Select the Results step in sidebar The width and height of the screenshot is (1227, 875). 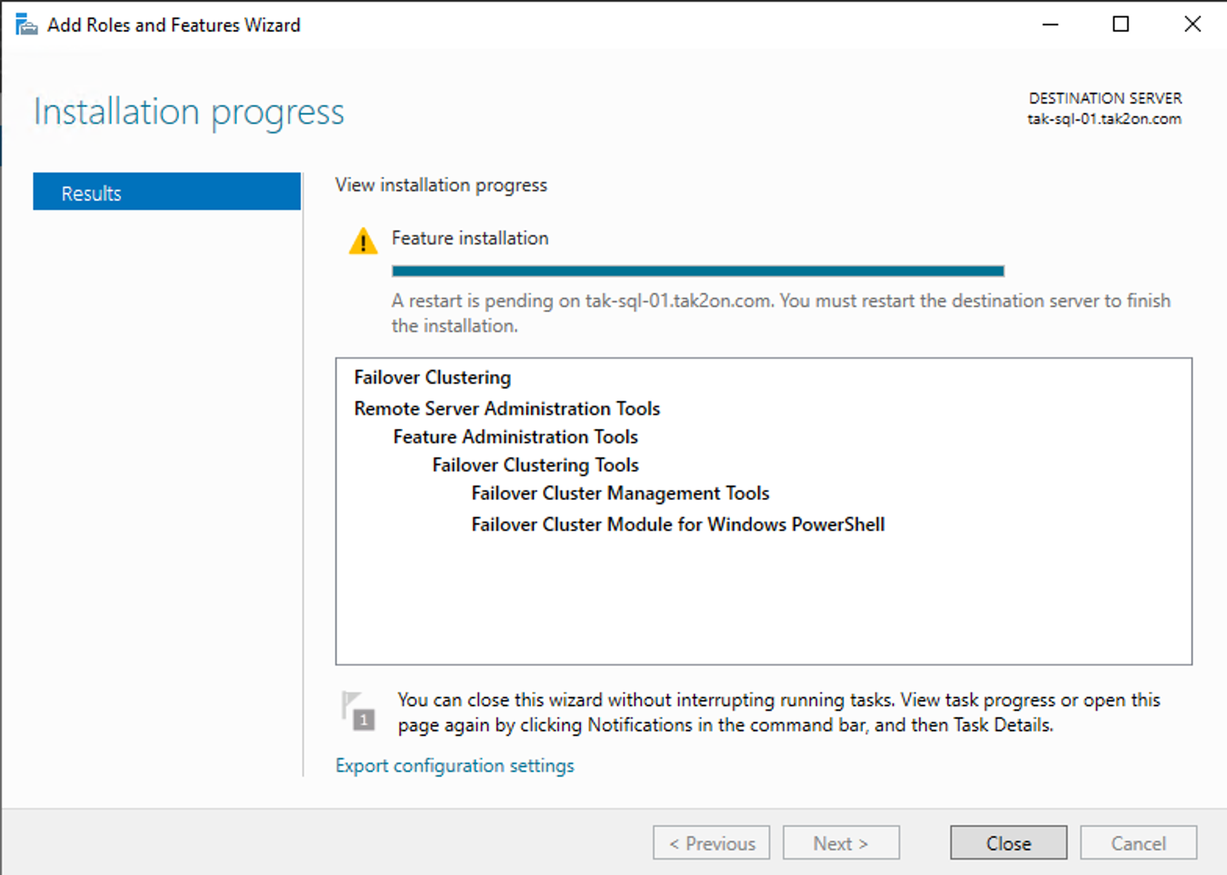(x=166, y=193)
